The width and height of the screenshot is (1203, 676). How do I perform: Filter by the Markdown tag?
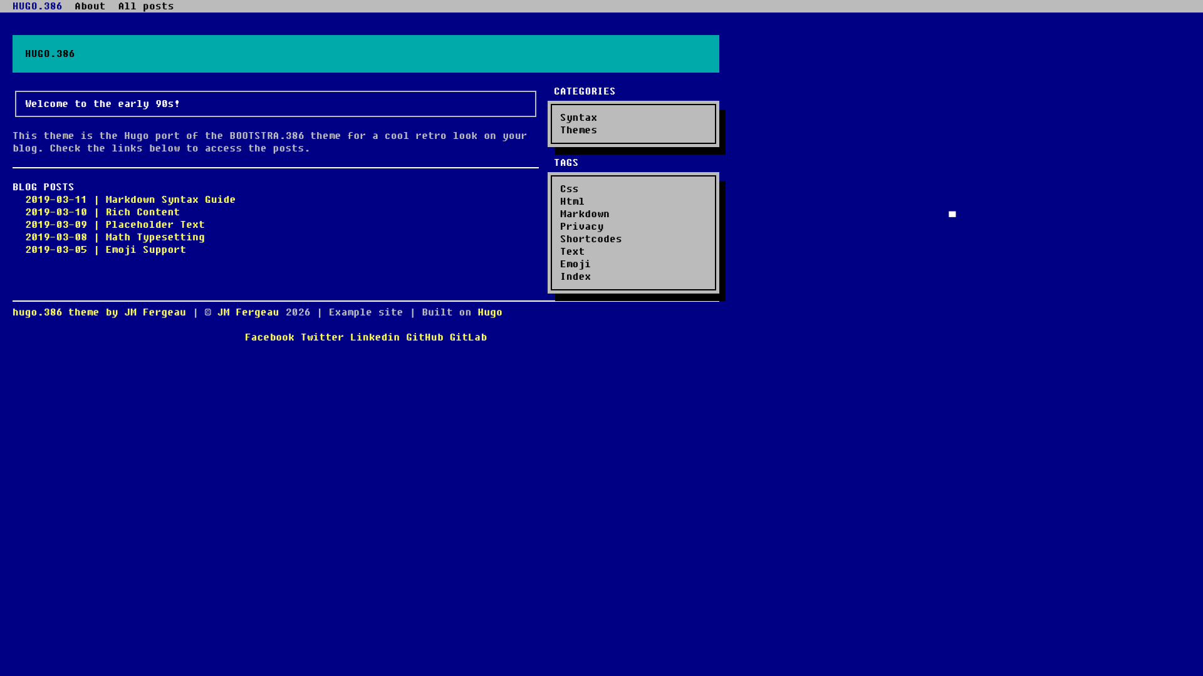click(x=585, y=214)
